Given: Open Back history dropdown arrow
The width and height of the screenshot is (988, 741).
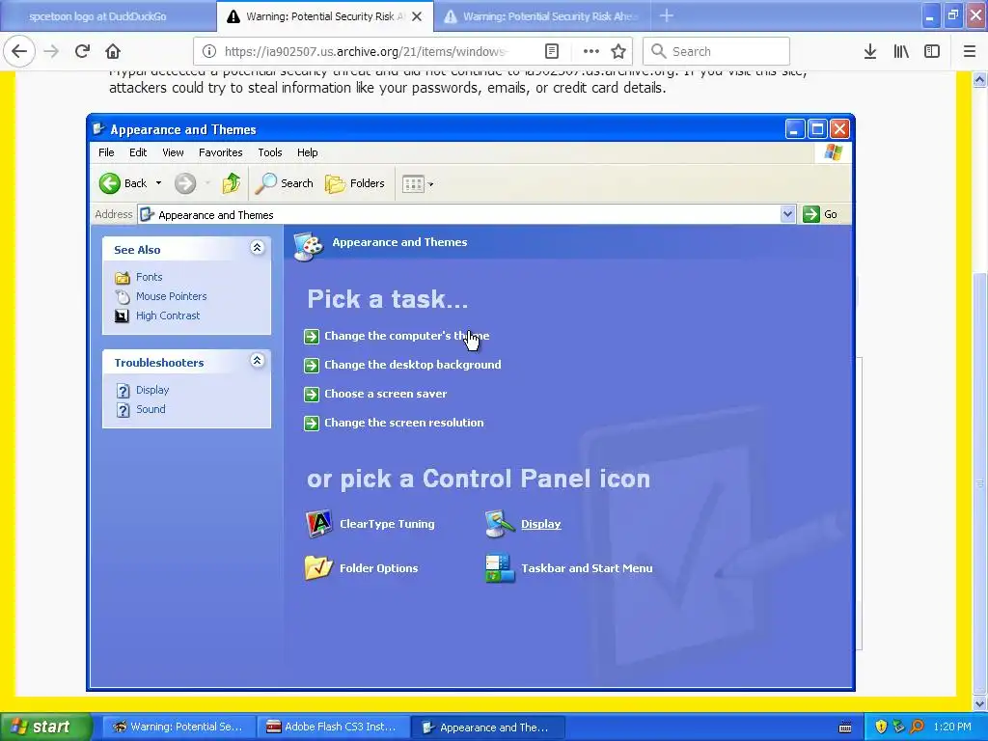Looking at the screenshot, I should (159, 183).
